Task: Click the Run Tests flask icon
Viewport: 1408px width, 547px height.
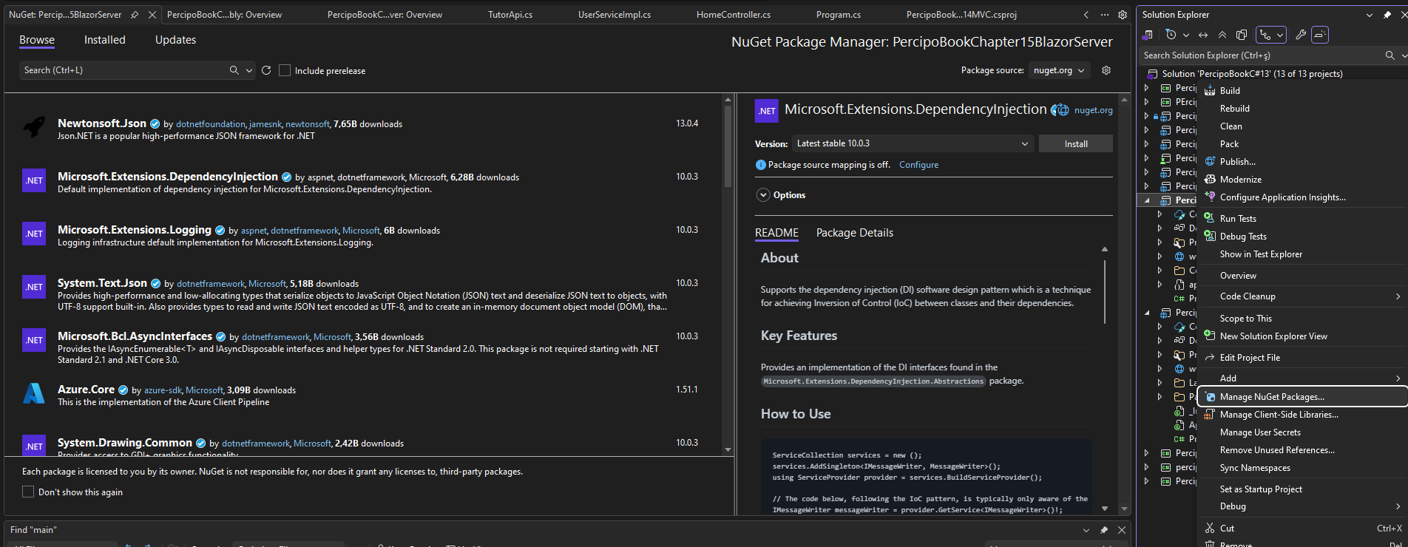Action: tap(1210, 218)
